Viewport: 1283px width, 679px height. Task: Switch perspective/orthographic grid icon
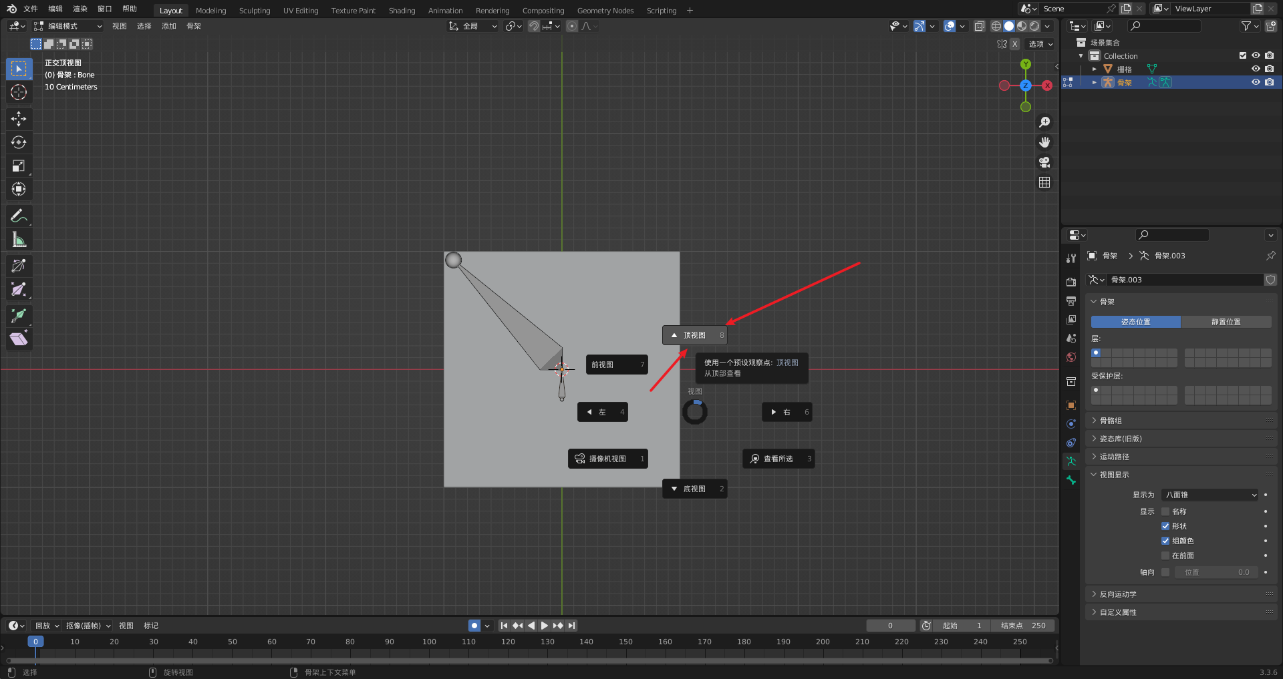1044,182
